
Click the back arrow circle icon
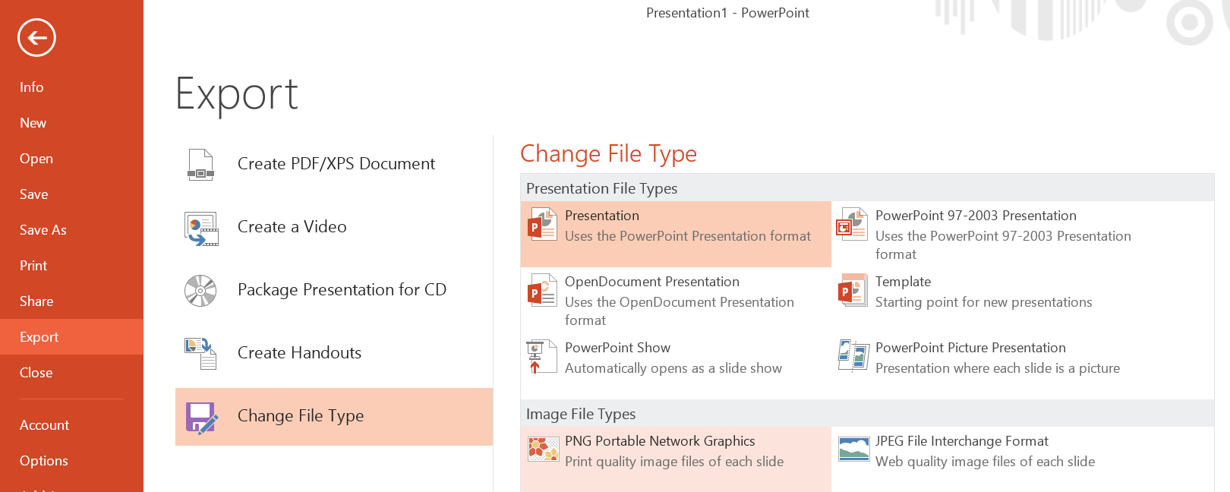coord(37,37)
